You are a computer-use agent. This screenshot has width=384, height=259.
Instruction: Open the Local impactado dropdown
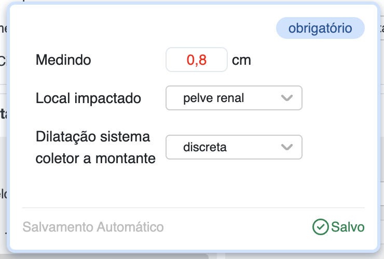pyautogui.click(x=234, y=98)
